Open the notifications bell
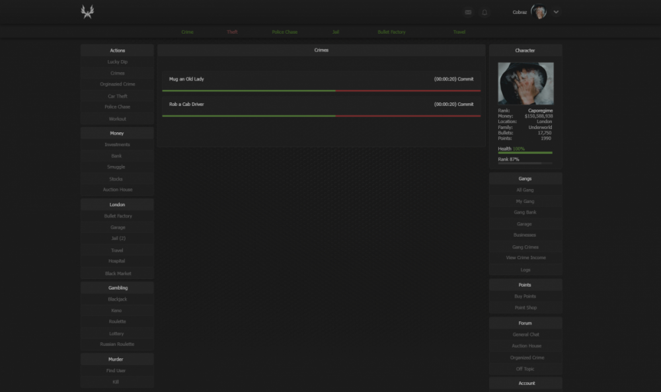Viewport: 661px width, 392px height. click(x=485, y=12)
